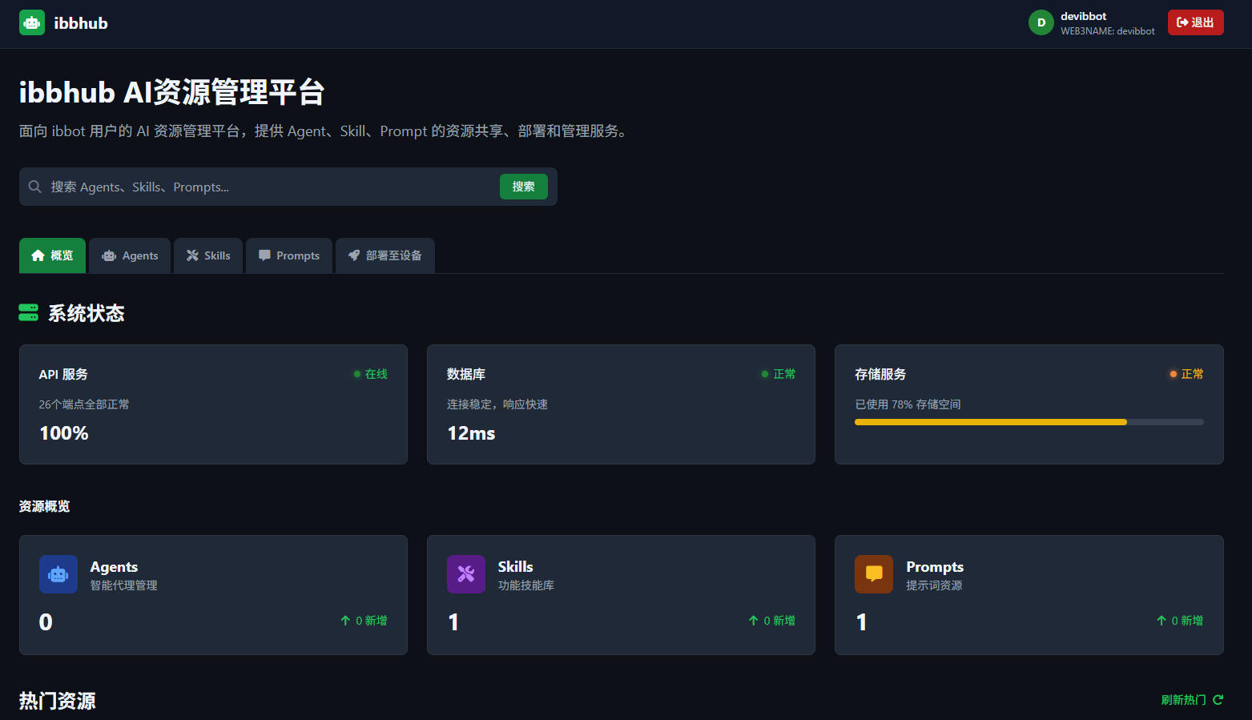Click the ibbhub AI资源管理平台 page title

171,92
